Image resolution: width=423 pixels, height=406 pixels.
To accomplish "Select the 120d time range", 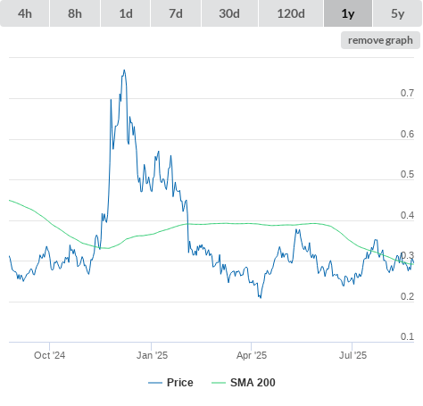I will tap(291, 13).
